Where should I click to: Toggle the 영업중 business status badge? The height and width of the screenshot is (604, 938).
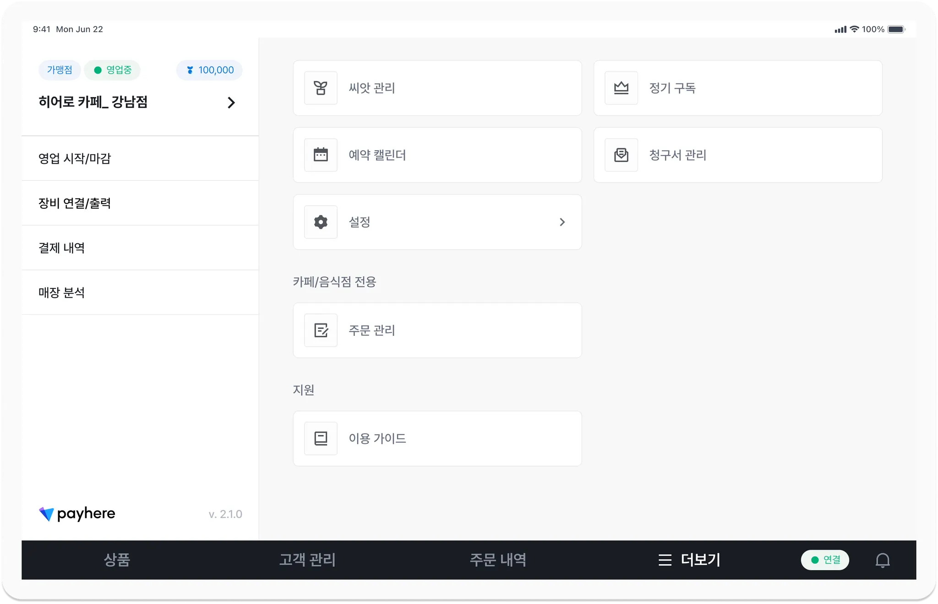[112, 70]
